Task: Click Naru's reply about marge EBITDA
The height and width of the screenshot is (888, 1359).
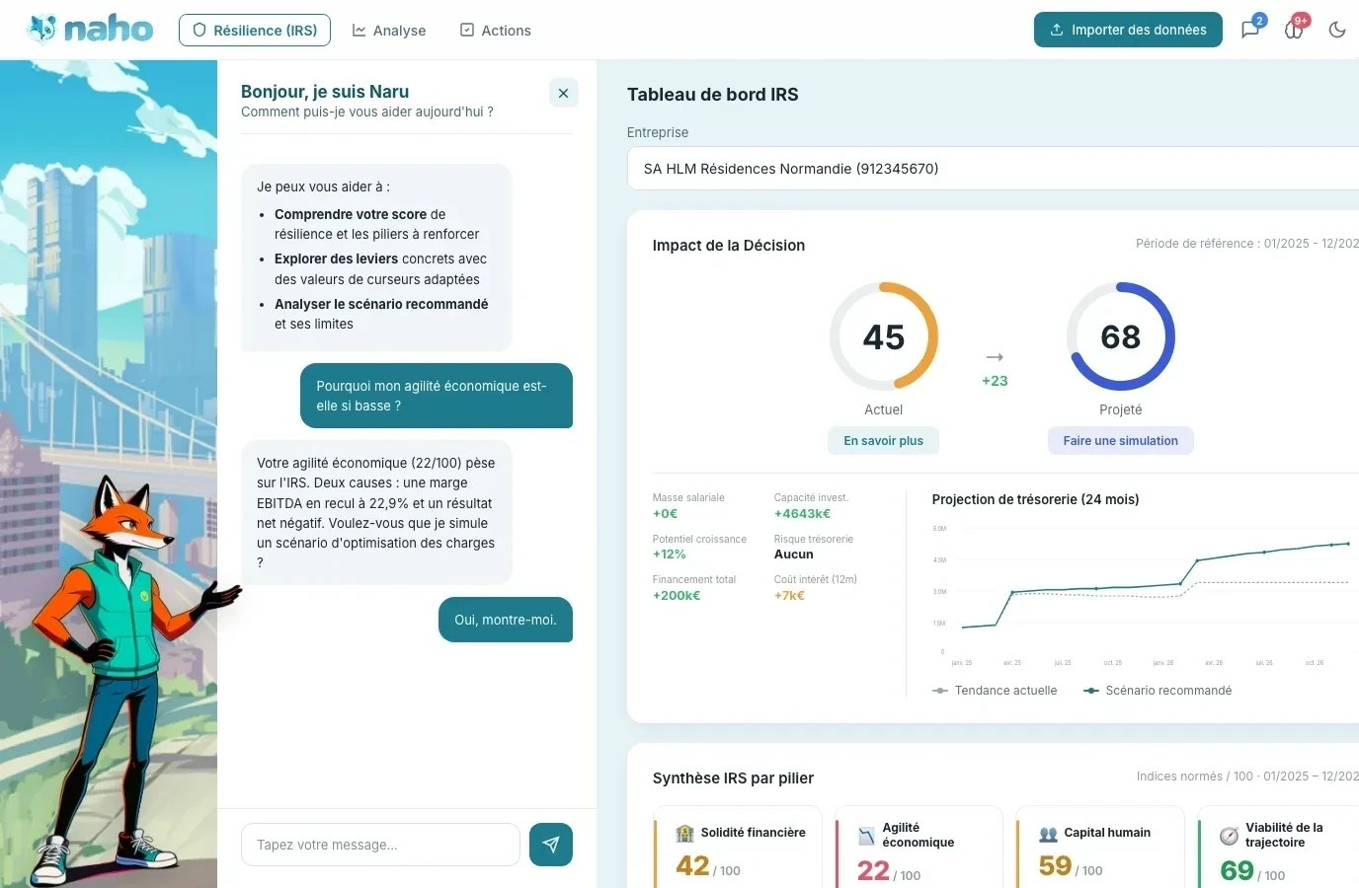Action: point(376,512)
